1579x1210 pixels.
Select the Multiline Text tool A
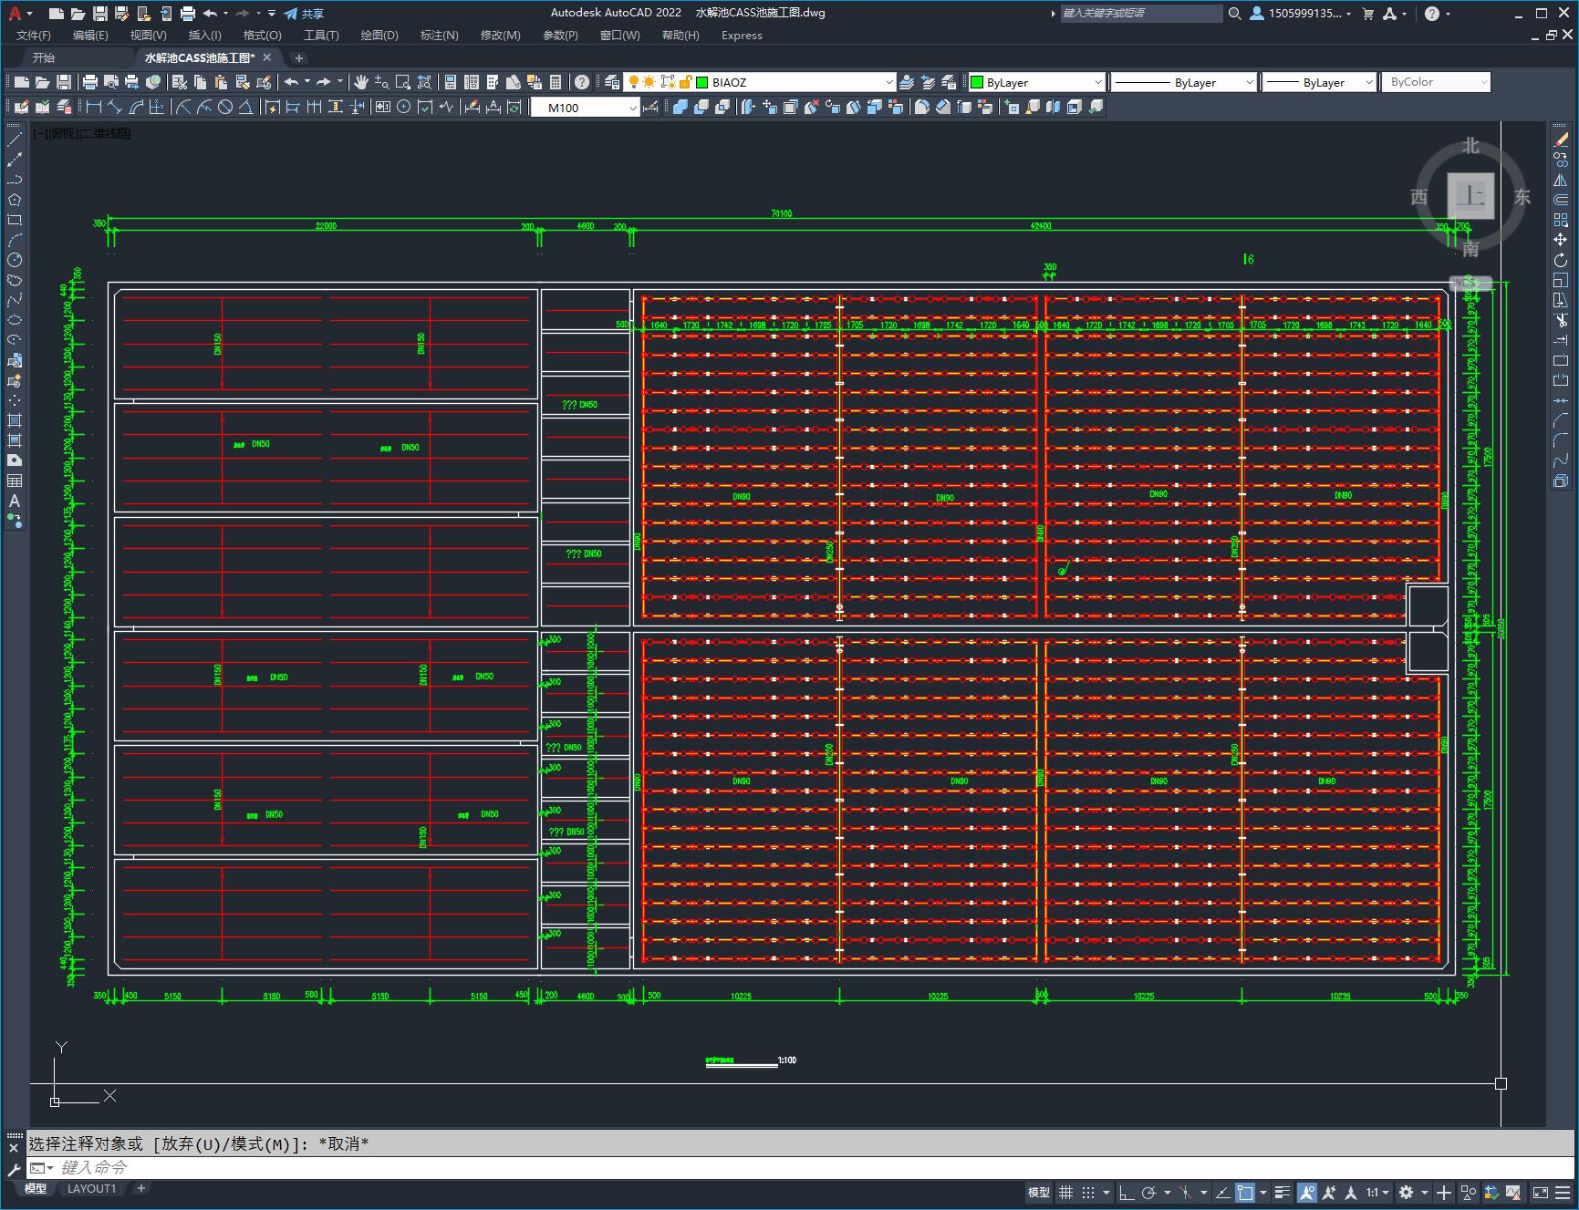click(x=15, y=501)
